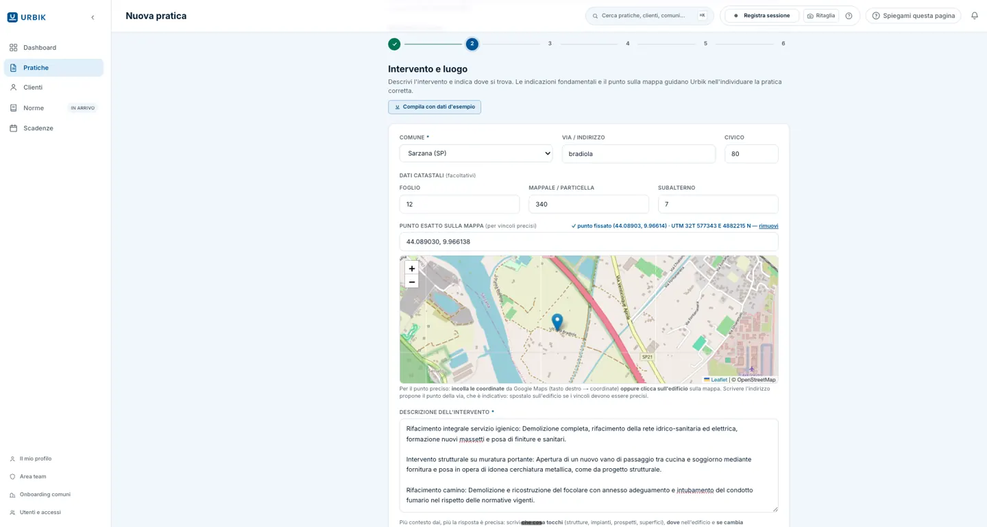Click the SP21 road label on map

[x=646, y=357]
